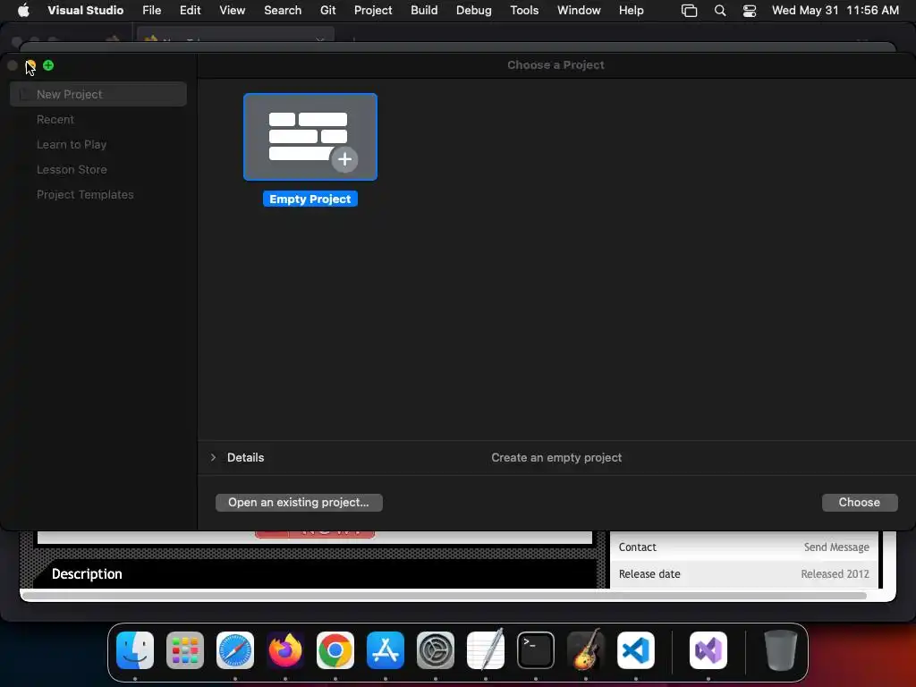Open the File menu

click(x=152, y=10)
